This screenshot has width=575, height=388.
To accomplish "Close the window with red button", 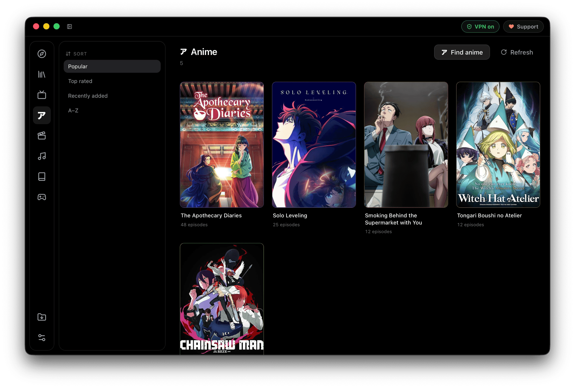I will tap(36, 26).
